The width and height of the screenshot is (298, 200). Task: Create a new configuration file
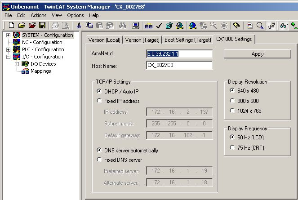point(11,25)
